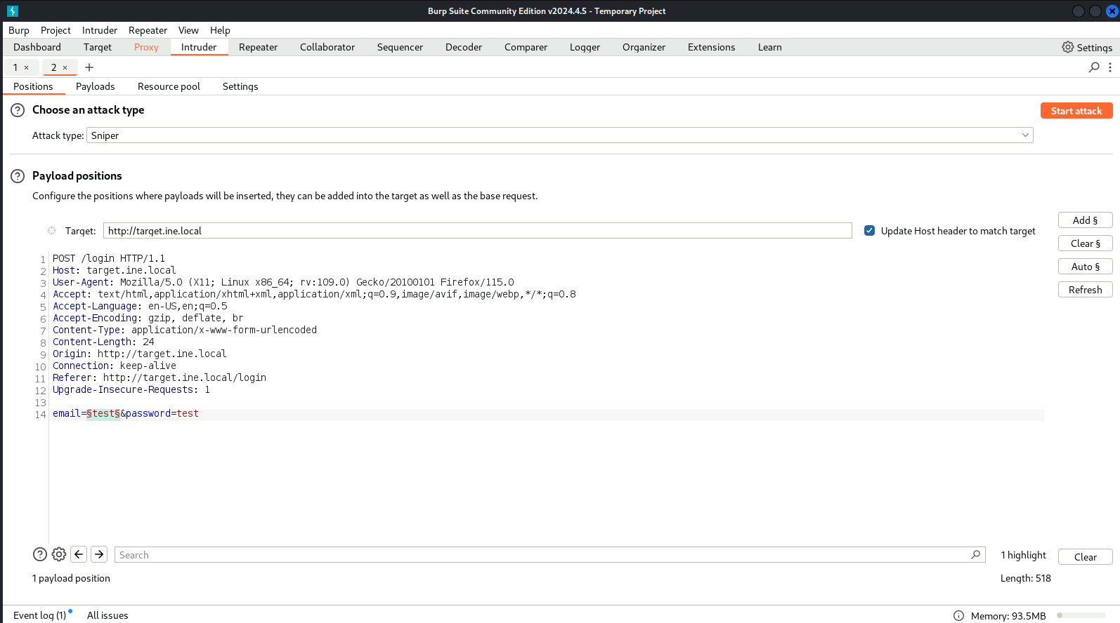The image size is (1120, 623).
Task: Switch to the Extensions tab
Action: tap(711, 47)
